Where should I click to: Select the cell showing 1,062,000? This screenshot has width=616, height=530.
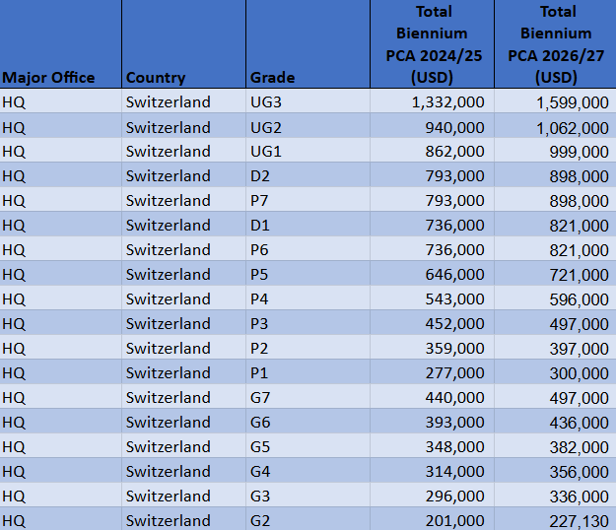pos(572,127)
